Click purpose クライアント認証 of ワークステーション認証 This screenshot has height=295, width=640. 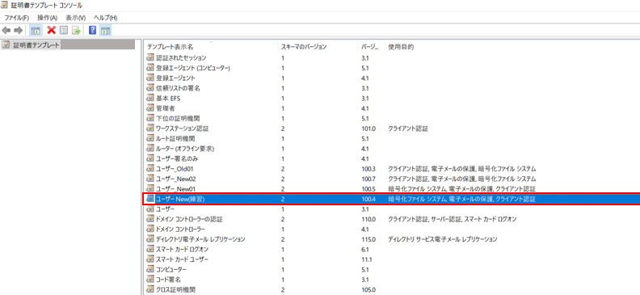pos(408,129)
